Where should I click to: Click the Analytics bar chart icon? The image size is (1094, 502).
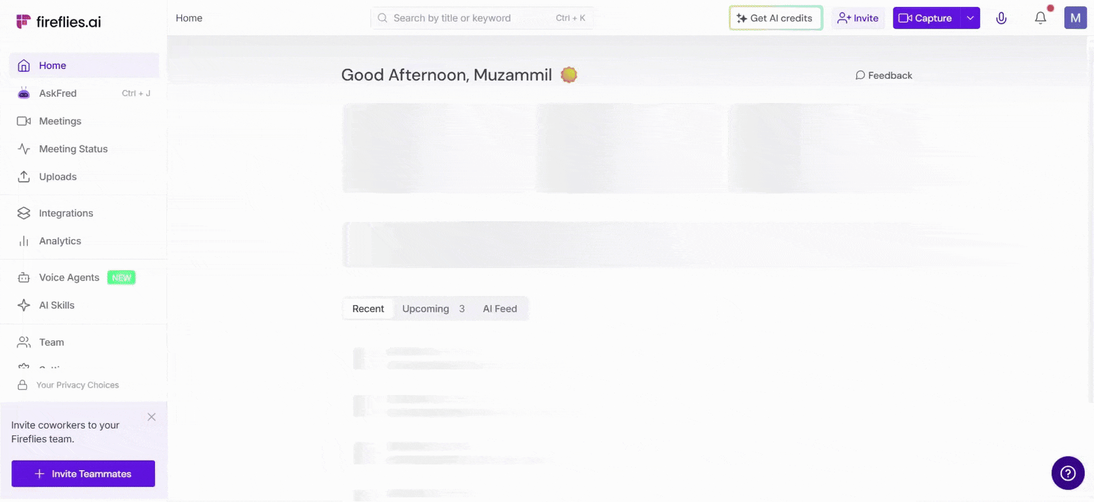(23, 241)
